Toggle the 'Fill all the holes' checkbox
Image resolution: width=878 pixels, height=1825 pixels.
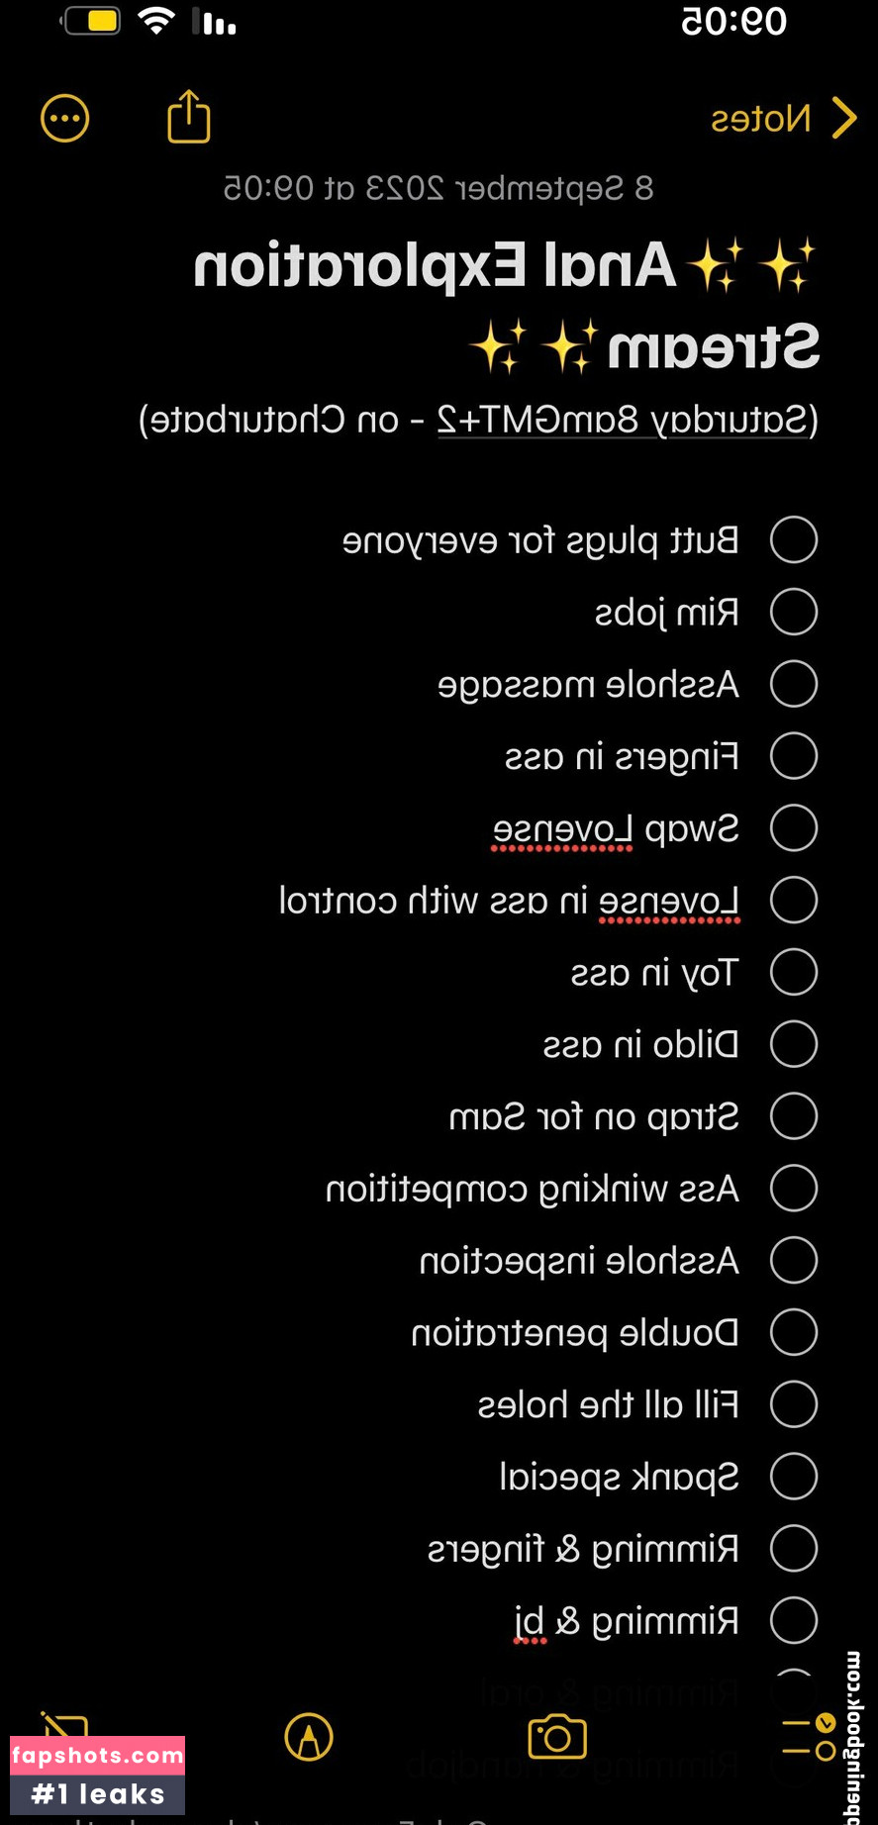click(794, 1404)
